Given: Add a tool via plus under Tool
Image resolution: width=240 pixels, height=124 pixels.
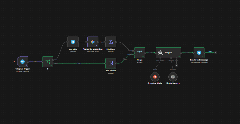Looking at the screenshot, I should pos(176,65).
